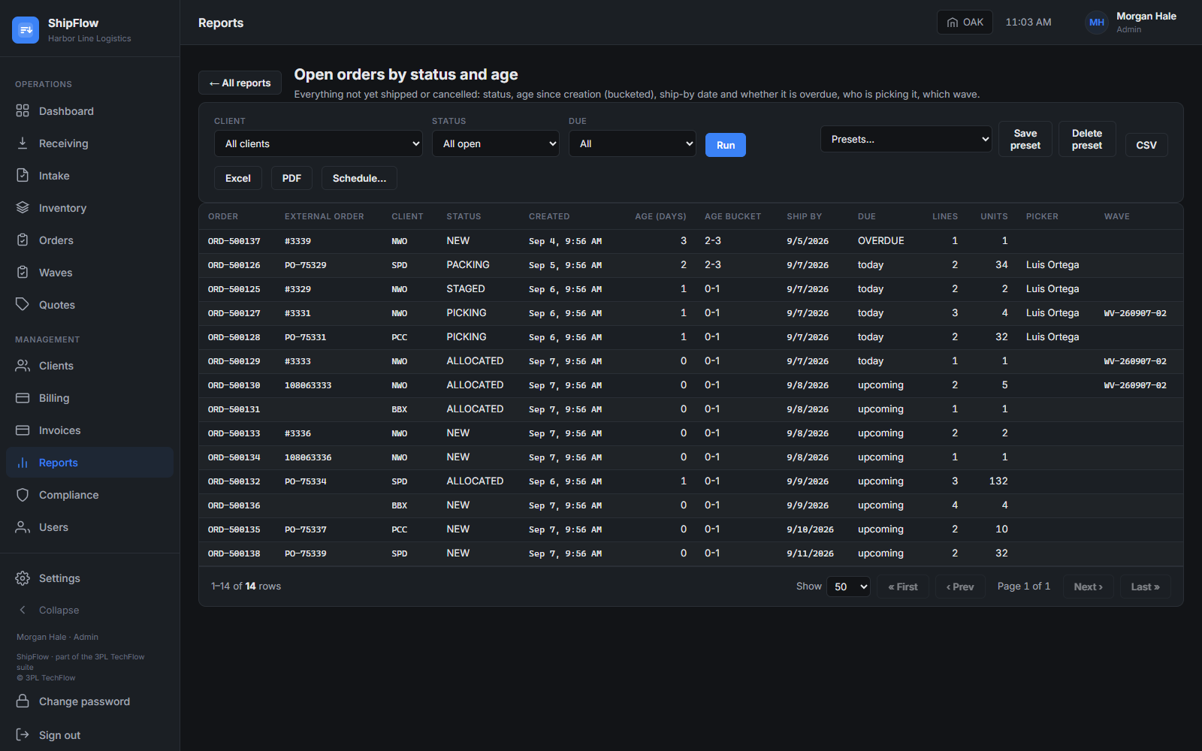The height and width of the screenshot is (751, 1202).
Task: Click the Change password lock icon
Action: click(23, 701)
